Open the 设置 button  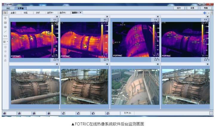point(192,8)
